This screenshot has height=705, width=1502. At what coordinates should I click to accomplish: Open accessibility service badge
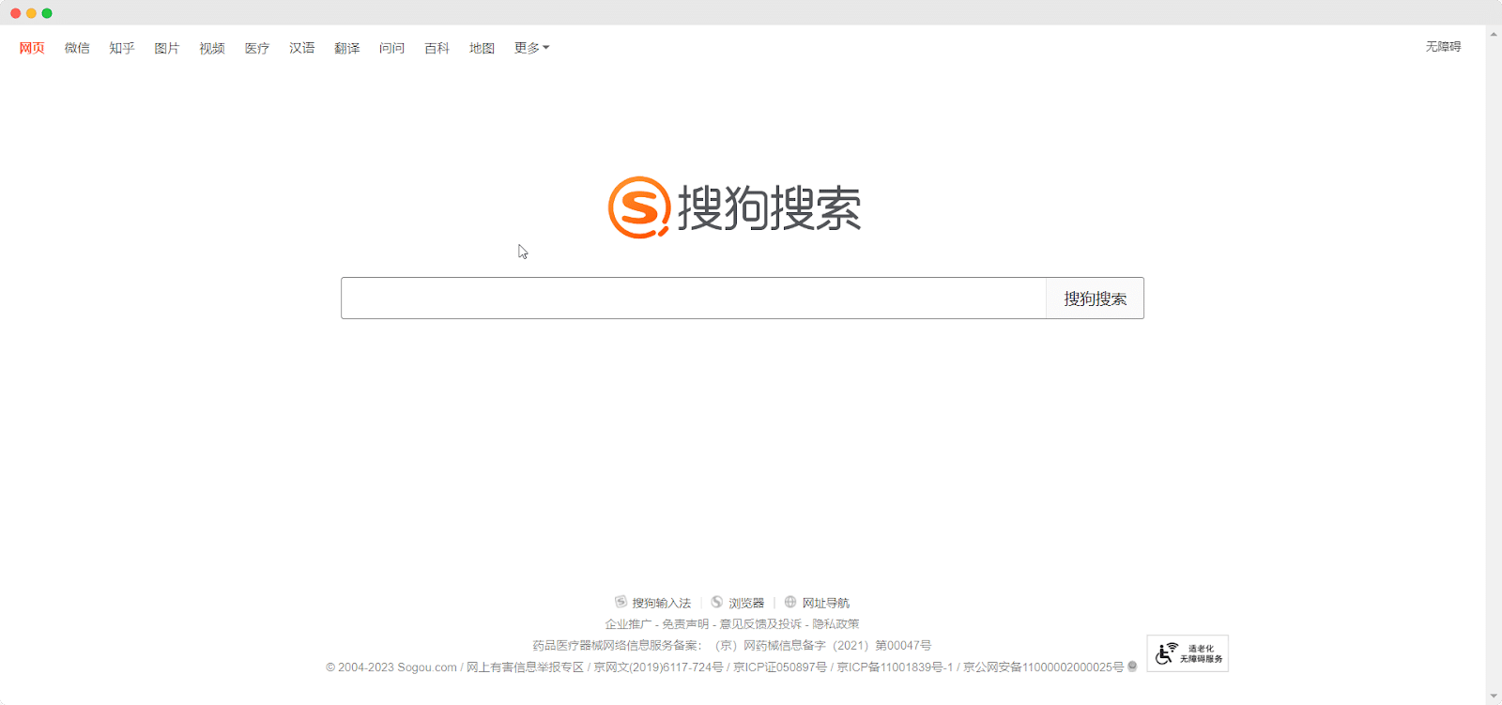pyautogui.click(x=1188, y=653)
